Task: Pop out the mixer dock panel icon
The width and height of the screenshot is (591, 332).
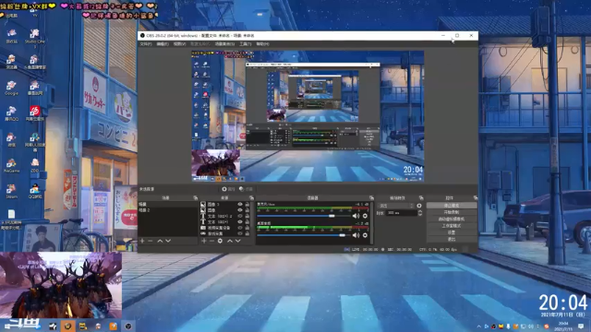Action: (x=371, y=198)
